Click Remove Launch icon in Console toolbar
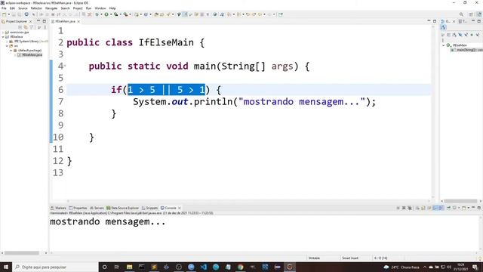This screenshot has width=483, height=272. point(404,208)
